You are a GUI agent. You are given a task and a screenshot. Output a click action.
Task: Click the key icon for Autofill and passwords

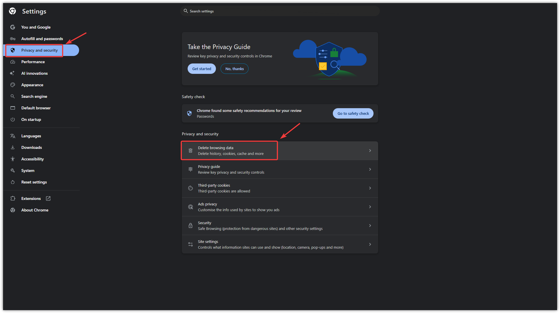[13, 39]
